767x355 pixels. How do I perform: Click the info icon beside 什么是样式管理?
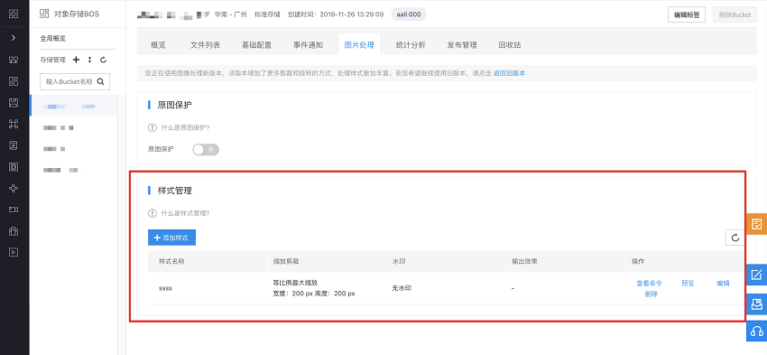[x=152, y=213]
